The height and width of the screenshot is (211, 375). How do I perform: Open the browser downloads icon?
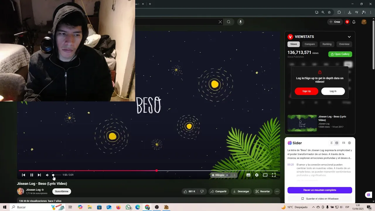[x=350, y=12]
